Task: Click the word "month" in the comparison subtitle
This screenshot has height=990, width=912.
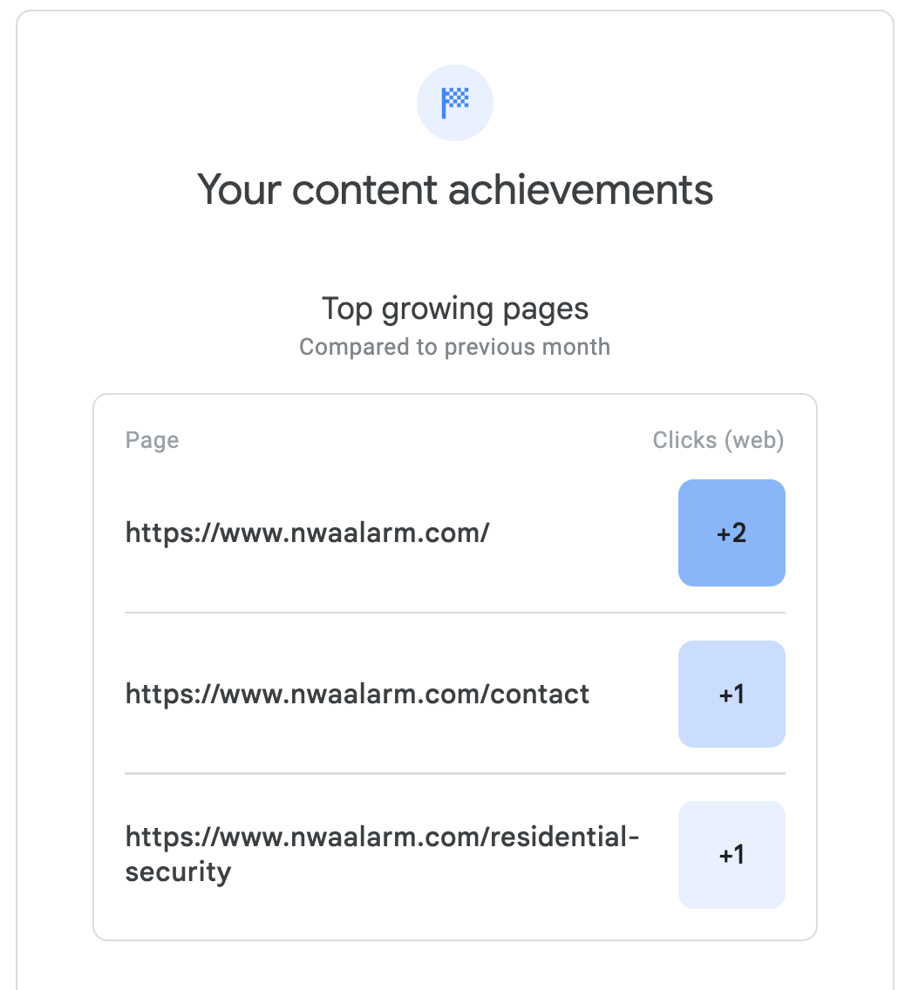Action: click(x=573, y=347)
